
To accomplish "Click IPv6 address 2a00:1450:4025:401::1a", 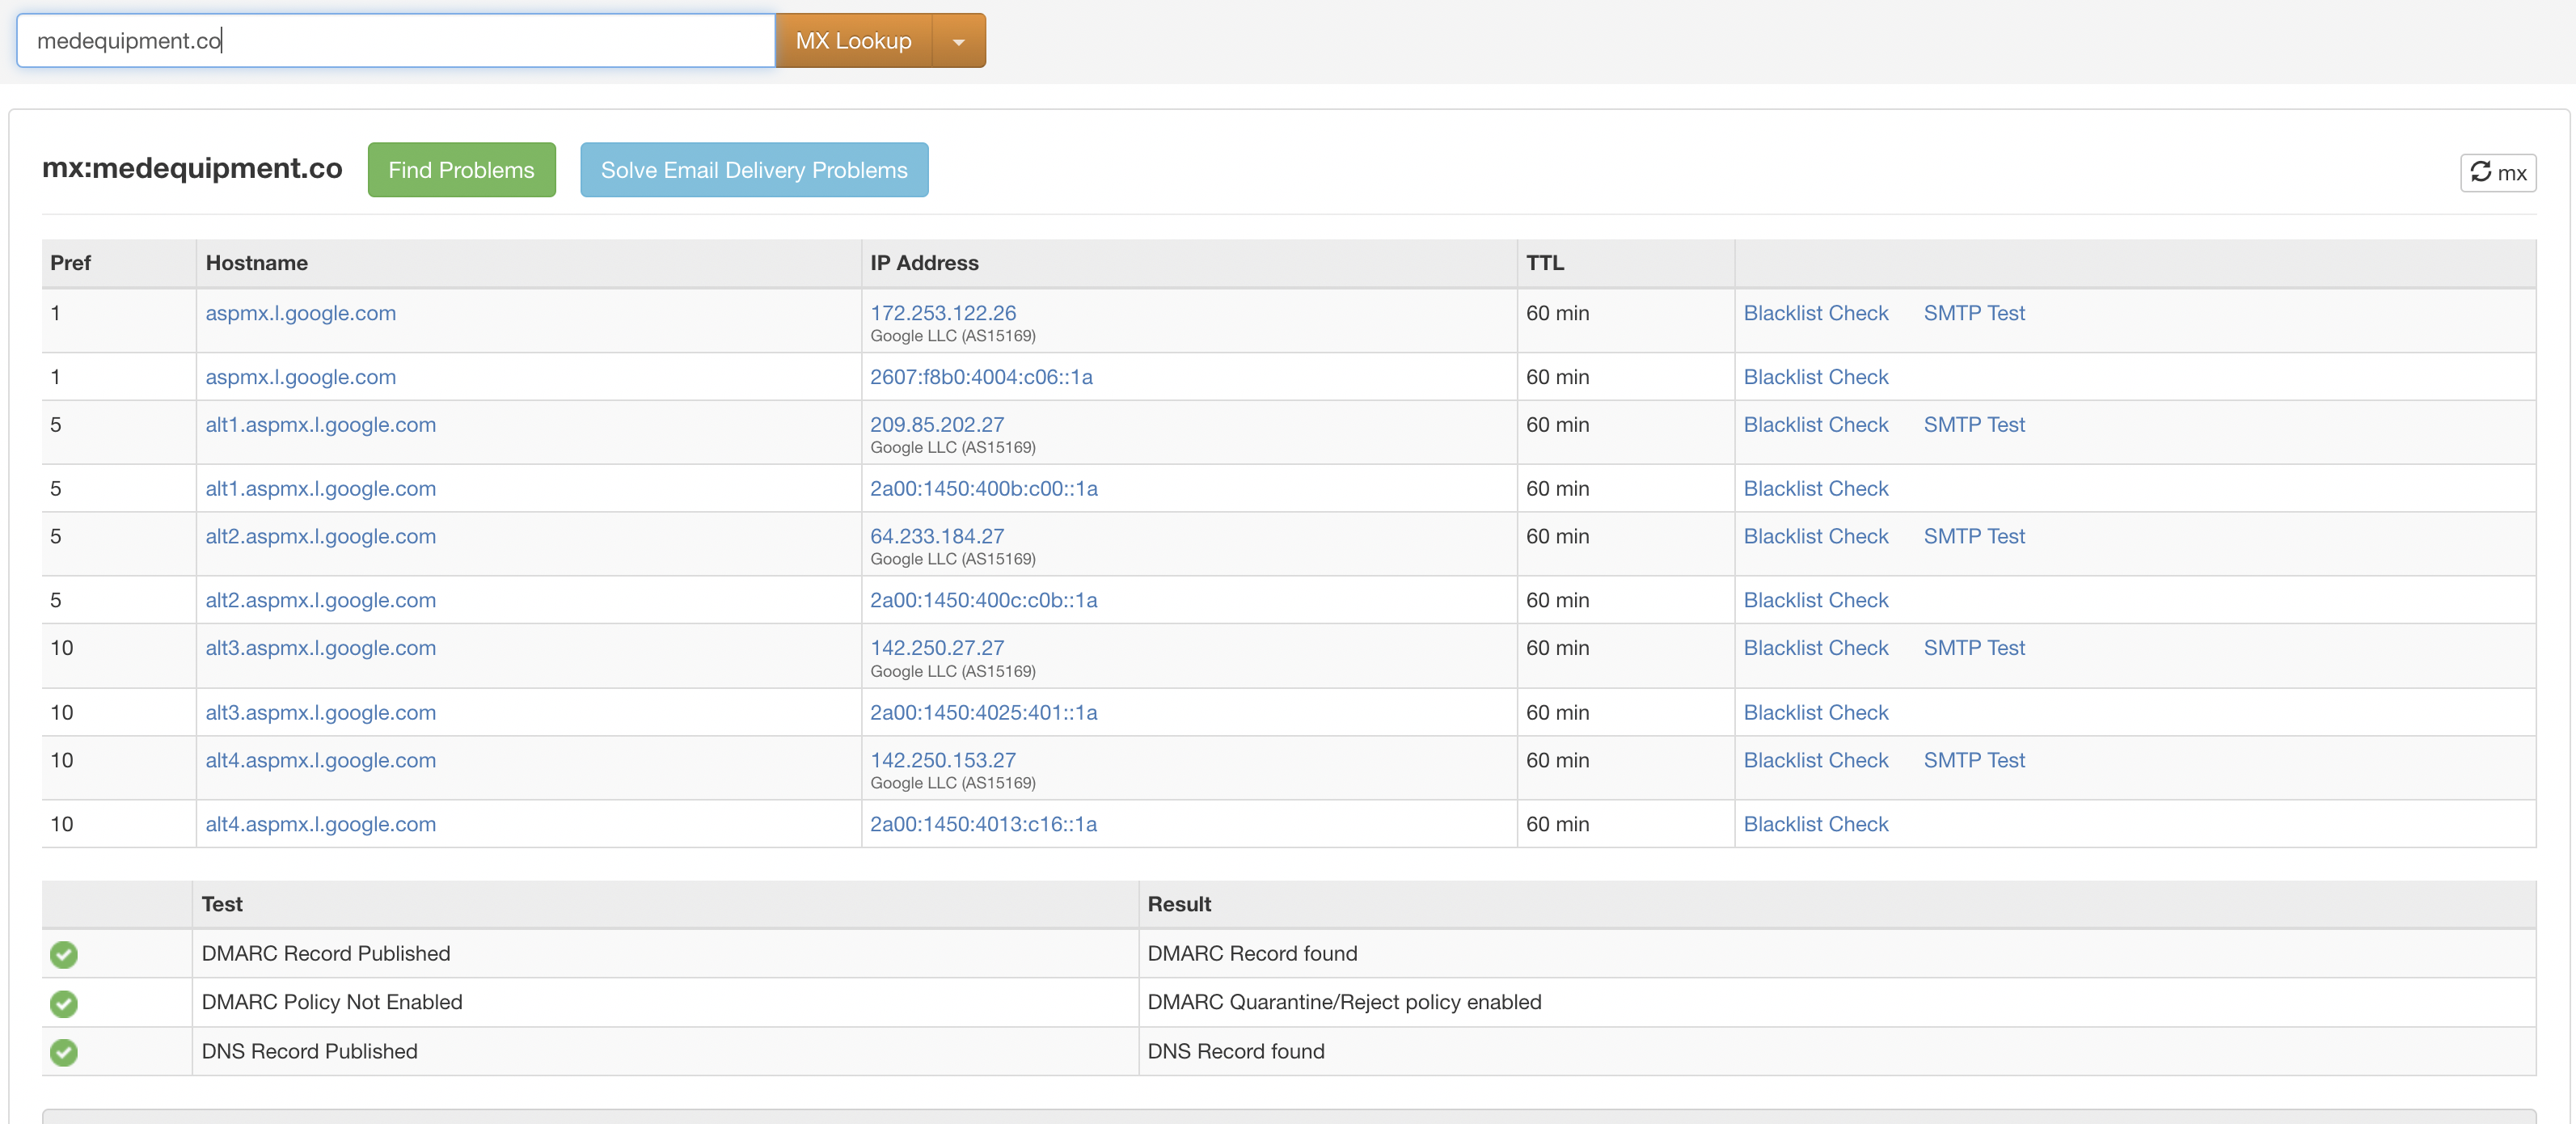I will click(984, 713).
